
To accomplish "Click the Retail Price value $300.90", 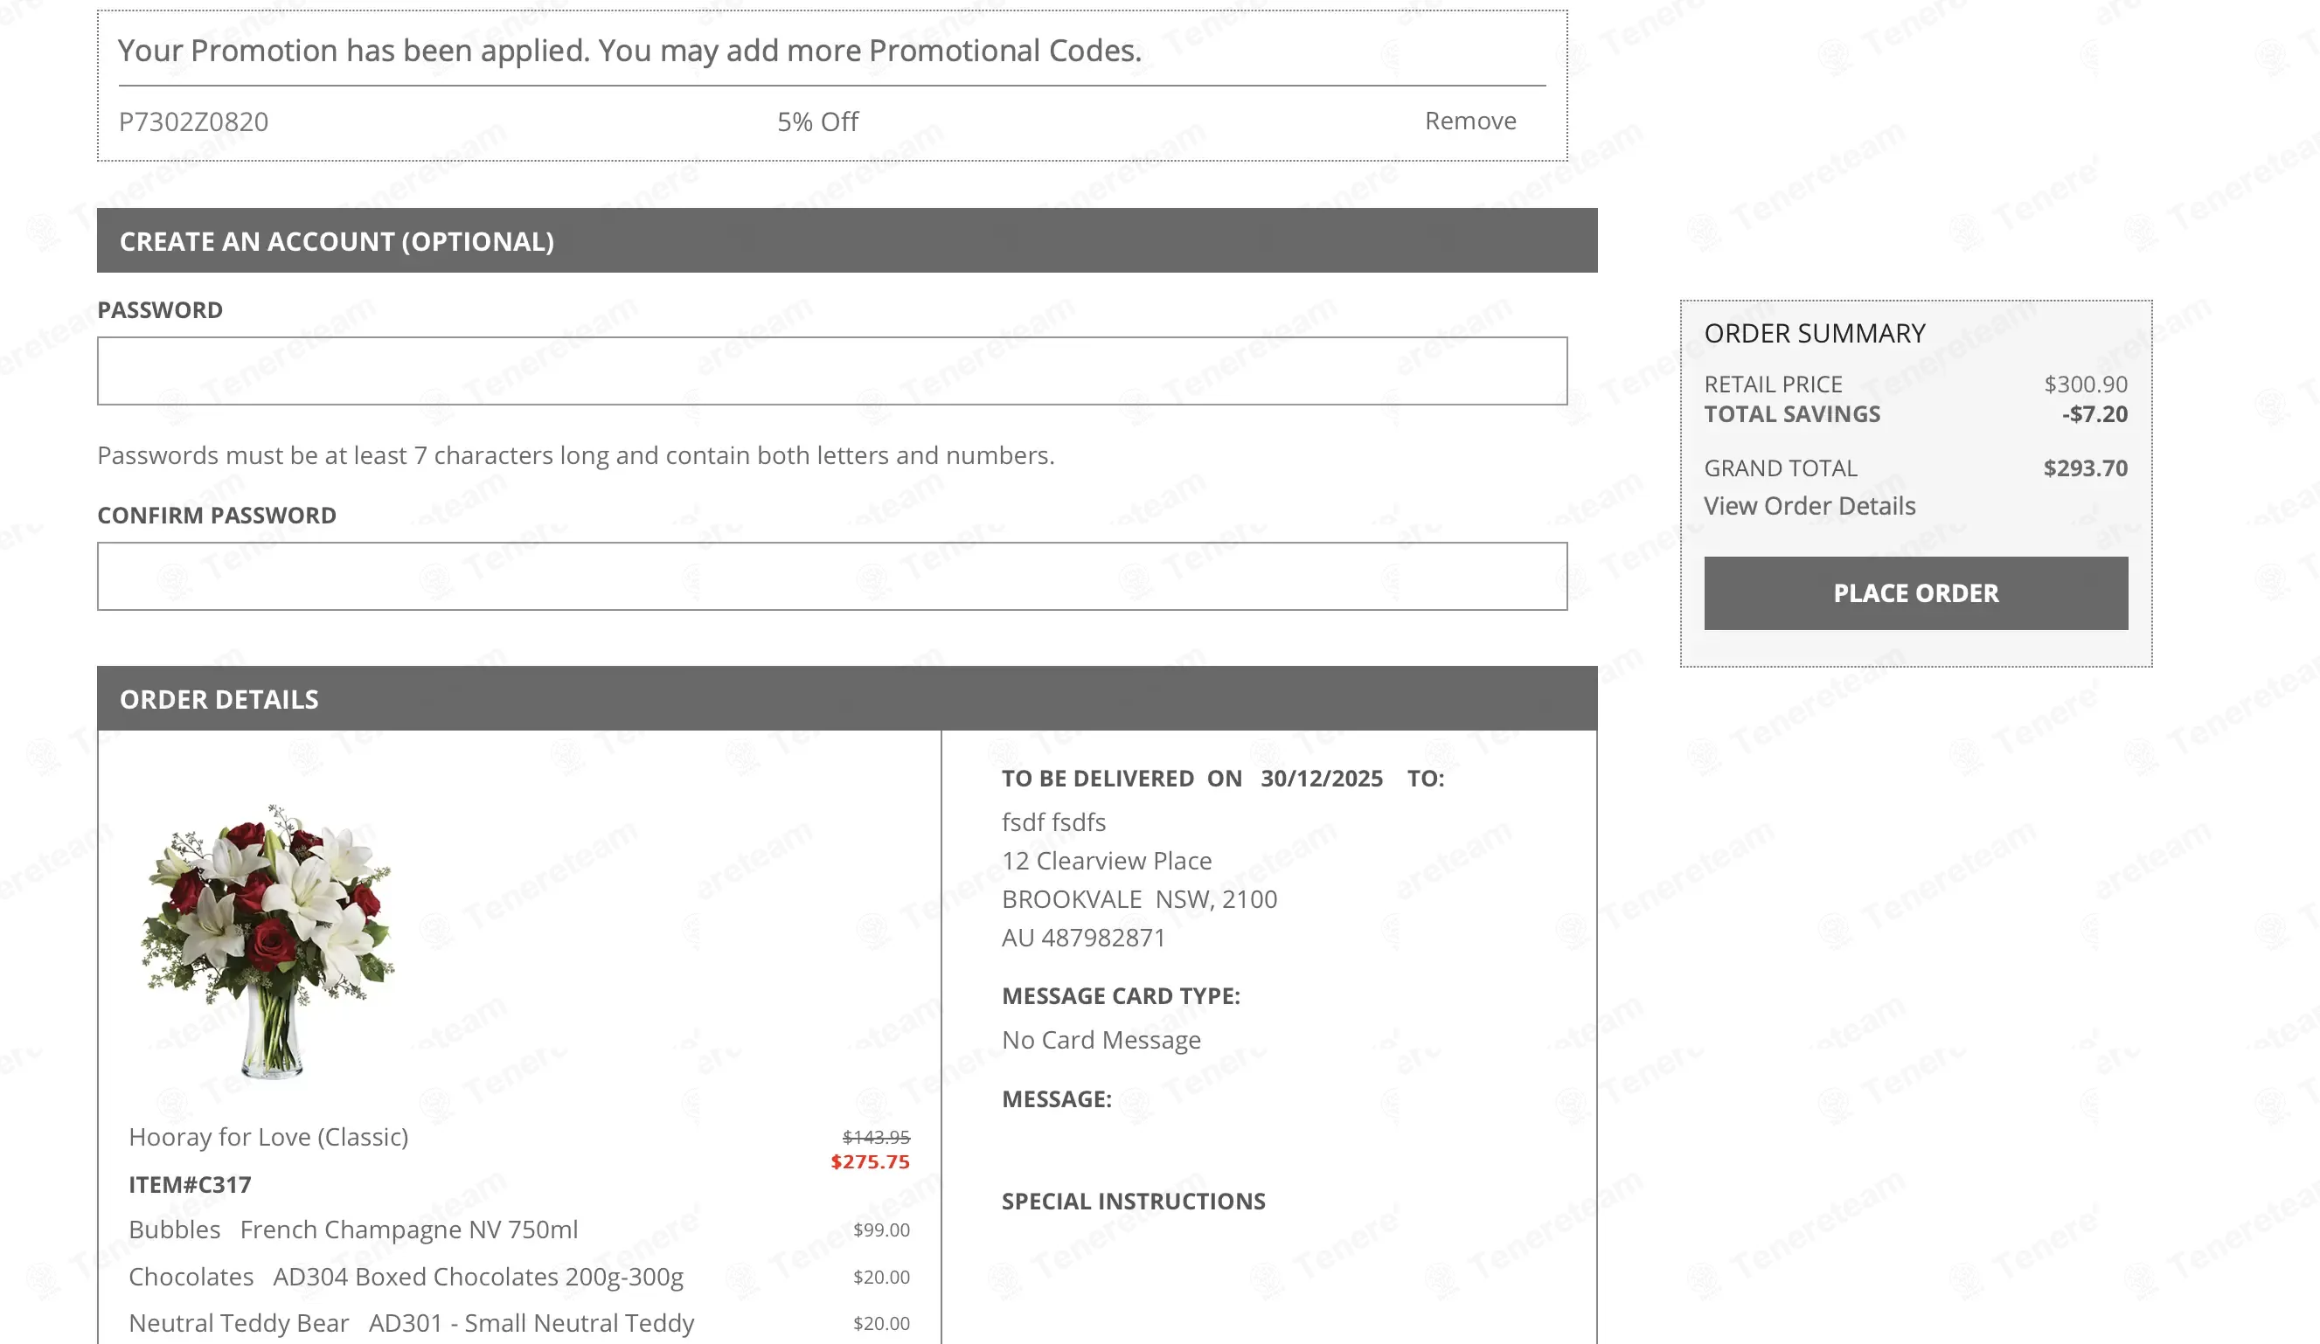I will (2085, 384).
